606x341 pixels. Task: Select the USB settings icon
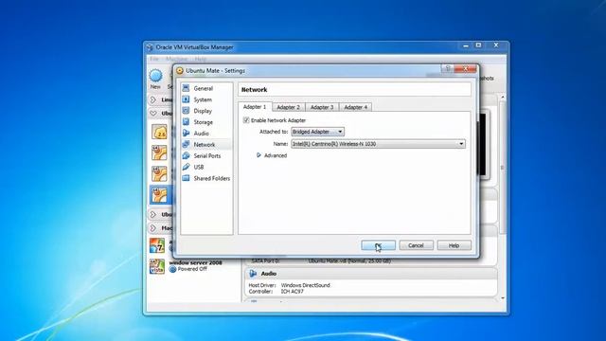186,167
